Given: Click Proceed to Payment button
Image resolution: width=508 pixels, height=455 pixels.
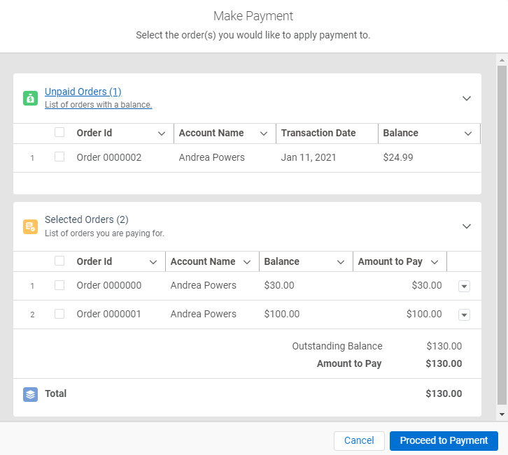Looking at the screenshot, I should [444, 440].
